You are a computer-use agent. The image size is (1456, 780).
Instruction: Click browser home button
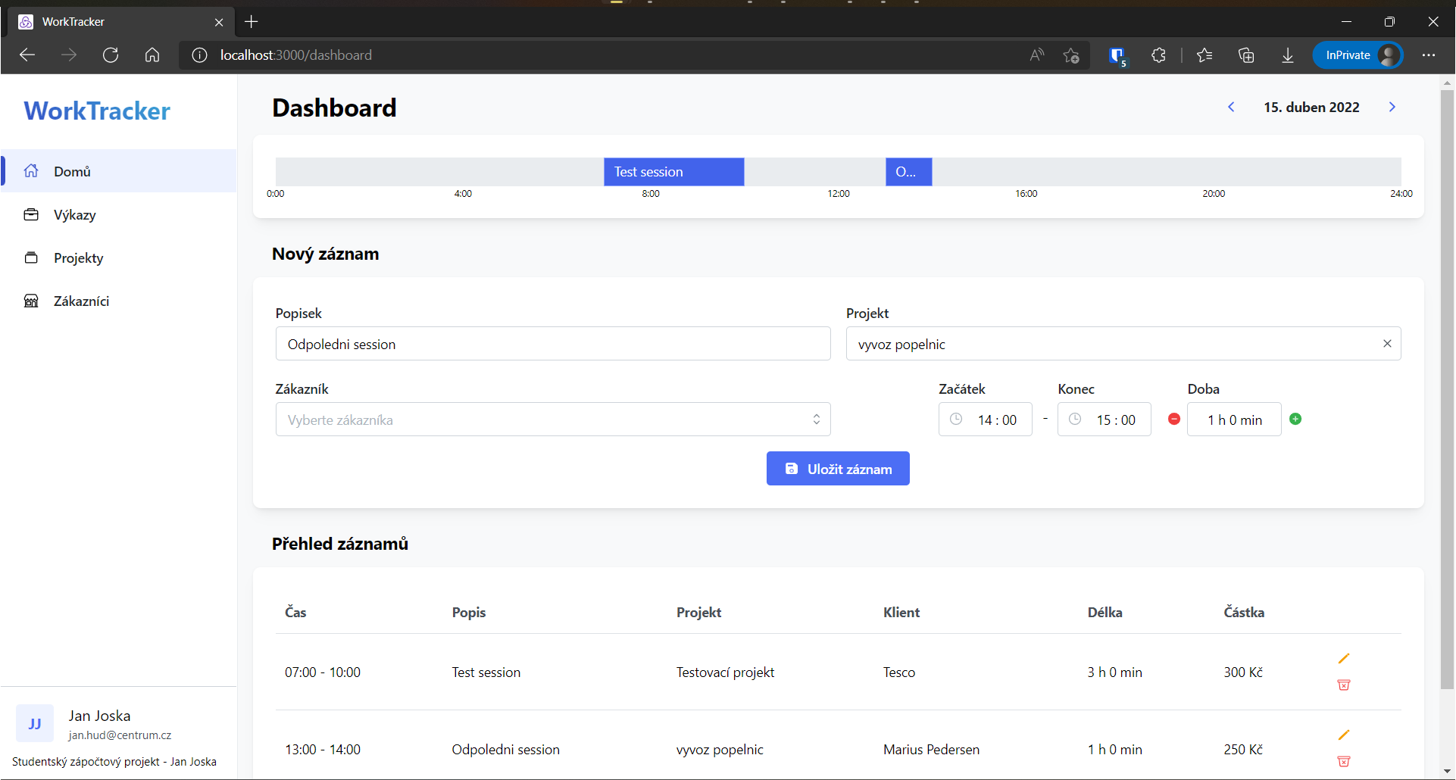[152, 55]
